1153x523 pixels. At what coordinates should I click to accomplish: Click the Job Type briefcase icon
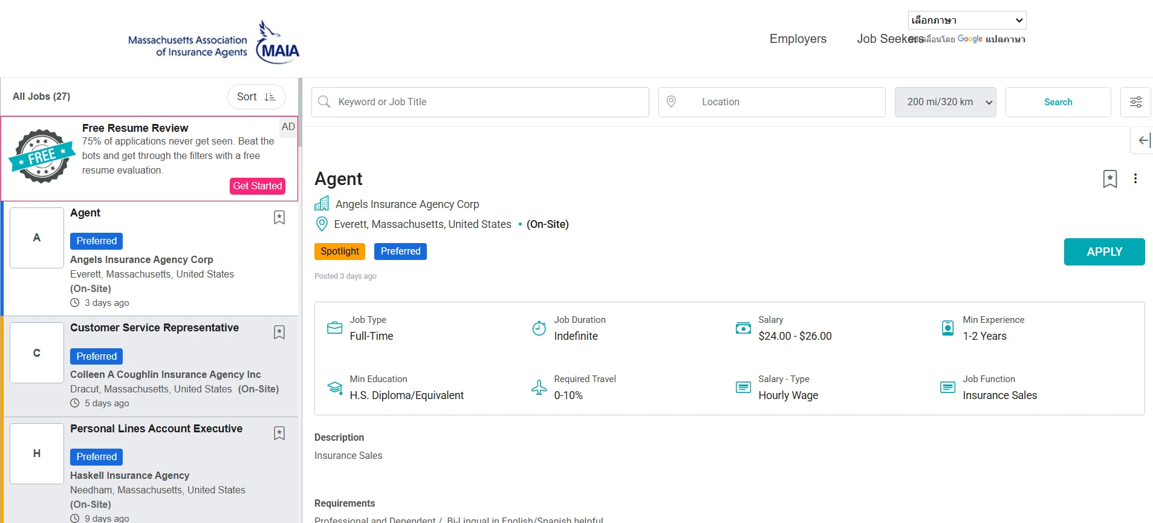(x=334, y=328)
